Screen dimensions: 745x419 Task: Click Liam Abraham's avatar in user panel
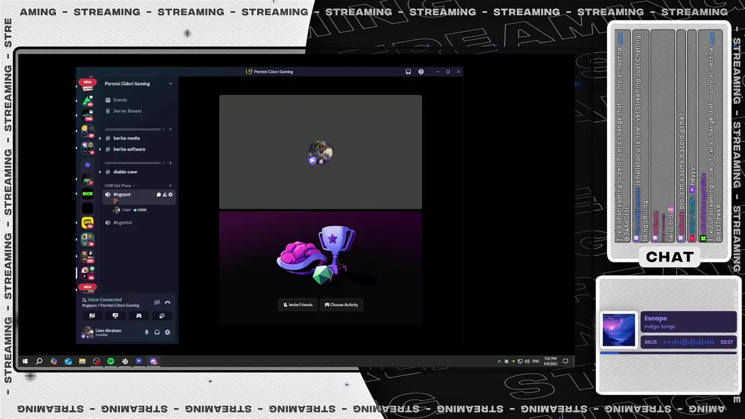[87, 332]
